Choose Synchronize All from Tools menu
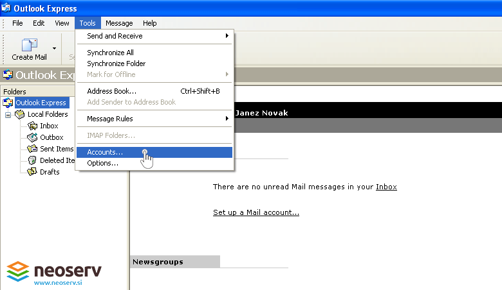This screenshot has height=290, width=502. click(154, 53)
